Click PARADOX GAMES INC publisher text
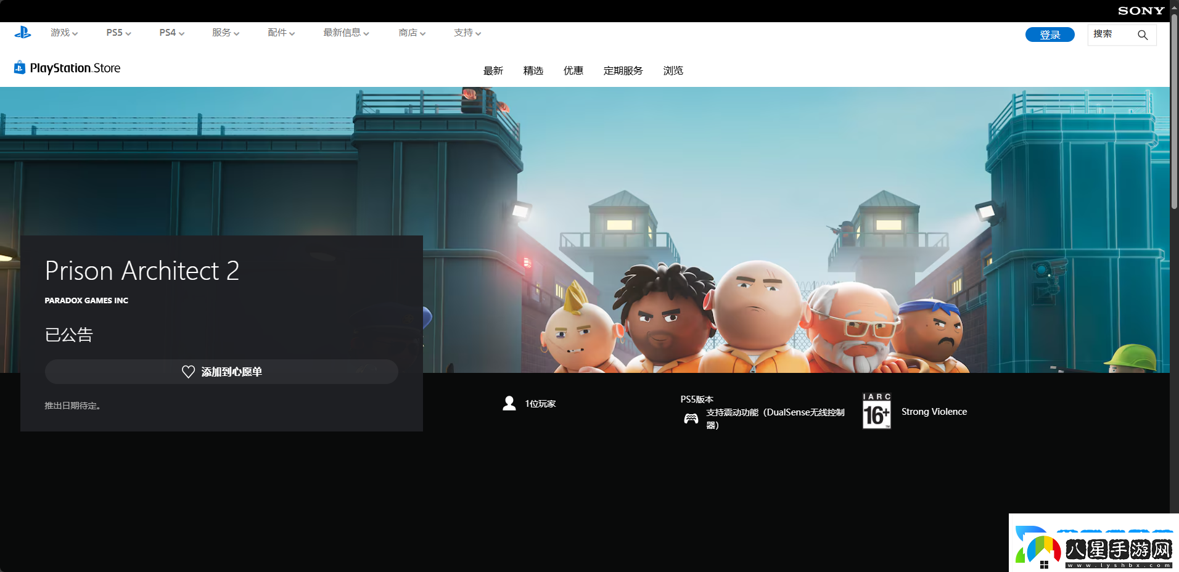This screenshot has height=572, width=1179. click(x=86, y=301)
